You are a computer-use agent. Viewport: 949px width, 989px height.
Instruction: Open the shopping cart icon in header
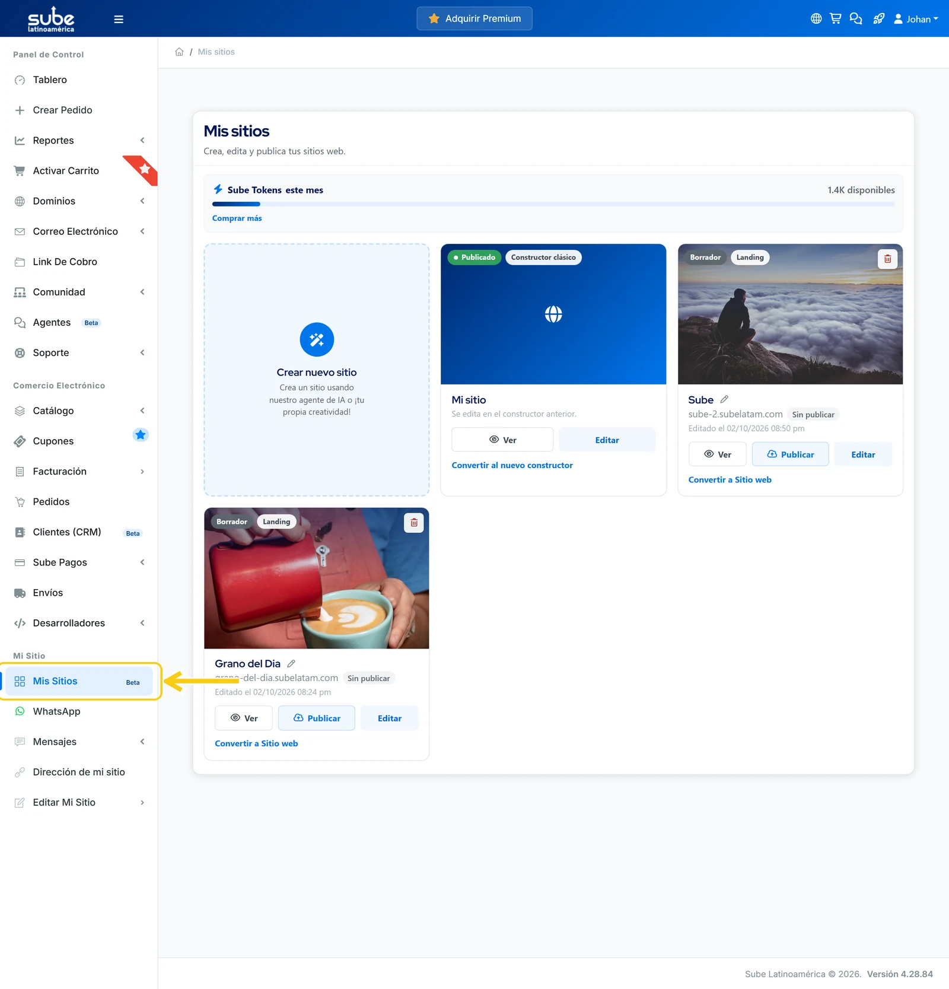[x=836, y=18]
